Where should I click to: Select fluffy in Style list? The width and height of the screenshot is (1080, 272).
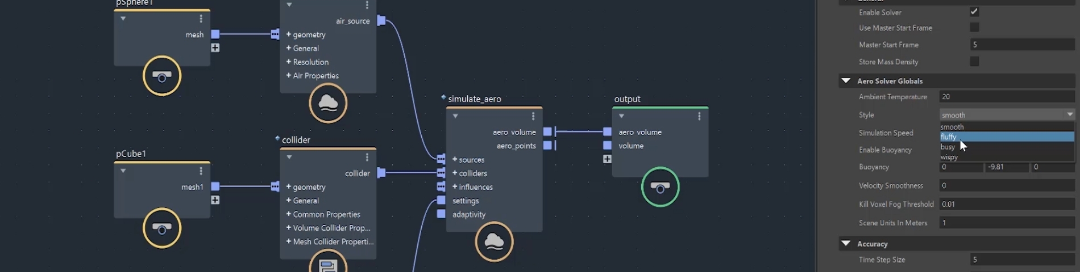1007,137
